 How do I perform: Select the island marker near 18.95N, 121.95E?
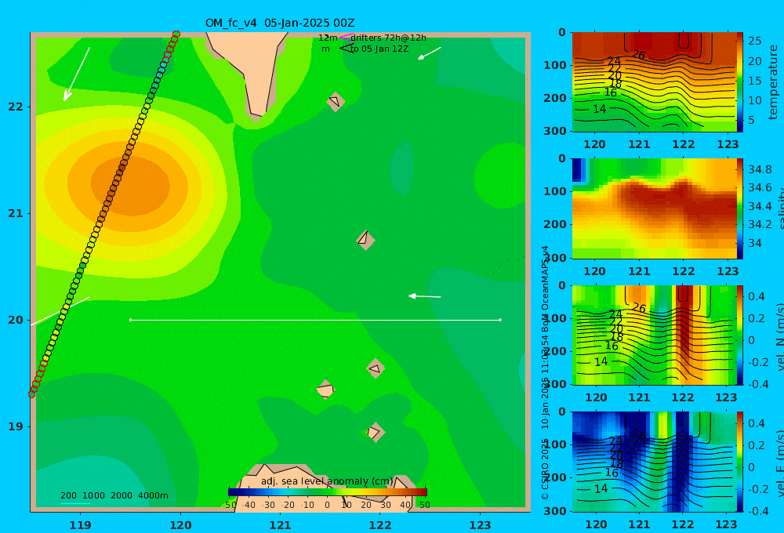click(x=376, y=432)
